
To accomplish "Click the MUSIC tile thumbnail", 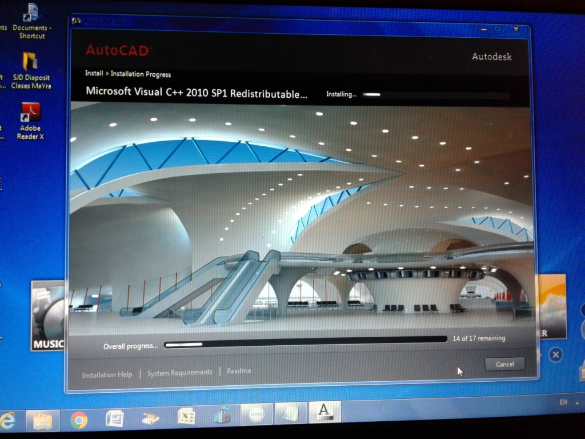I will click(x=47, y=316).
